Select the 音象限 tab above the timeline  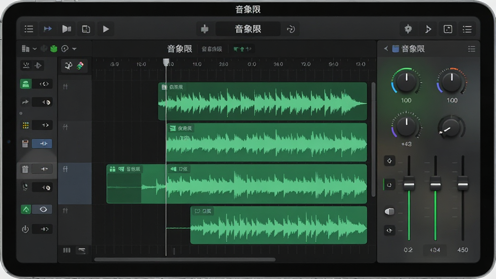tap(179, 49)
